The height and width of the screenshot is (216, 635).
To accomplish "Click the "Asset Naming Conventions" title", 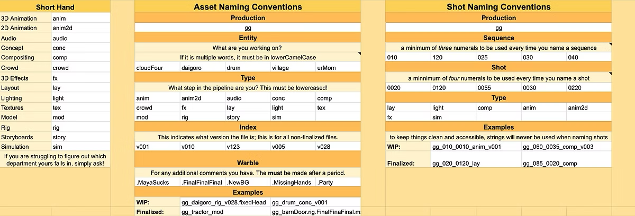I will click(248, 7).
